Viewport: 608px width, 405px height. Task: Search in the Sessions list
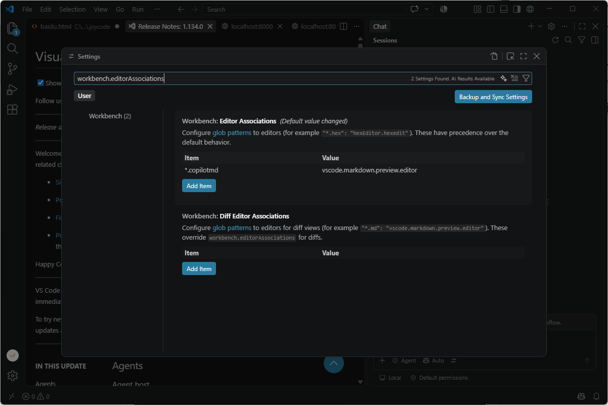[x=569, y=40]
